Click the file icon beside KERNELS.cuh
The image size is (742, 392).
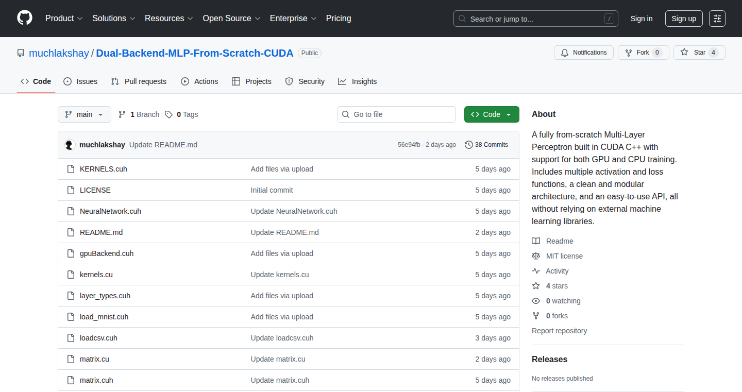point(71,169)
